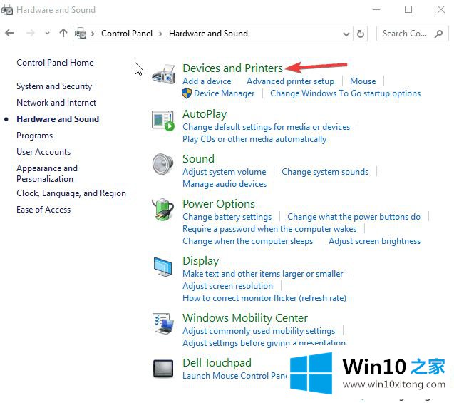The height and width of the screenshot is (403, 454).
Task: Open Windows Mobility Center heading
Action: coord(245,318)
